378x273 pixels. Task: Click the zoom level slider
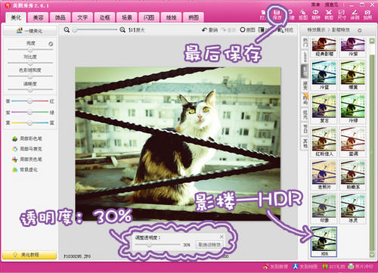click(94, 30)
